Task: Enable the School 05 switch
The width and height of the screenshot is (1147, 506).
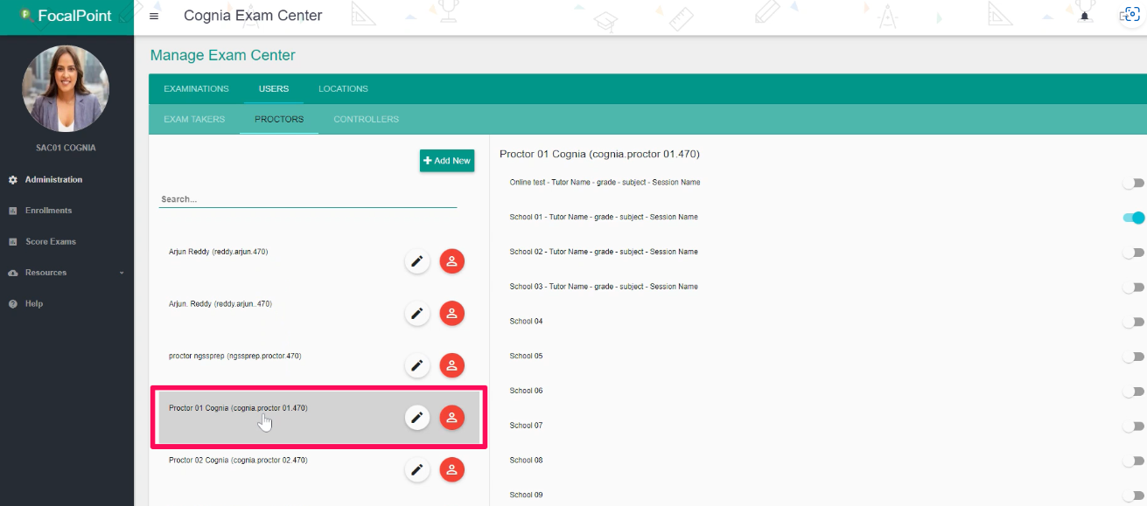Action: [1134, 357]
